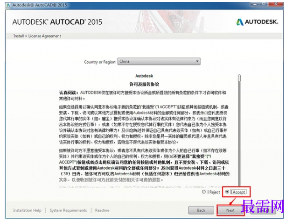Click the License Agreement breadcrumb text
This screenshot has height=221, width=293.
[x=45, y=36]
